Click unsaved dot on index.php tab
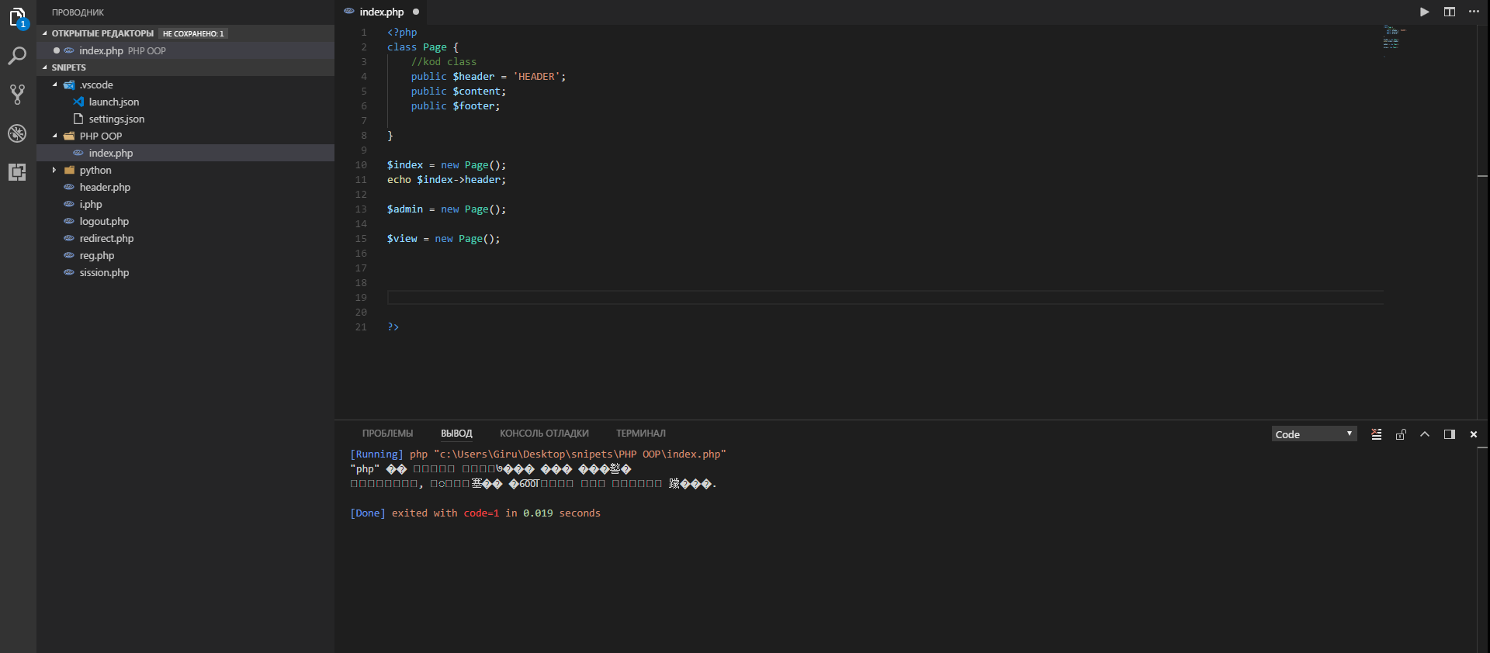 pos(416,12)
